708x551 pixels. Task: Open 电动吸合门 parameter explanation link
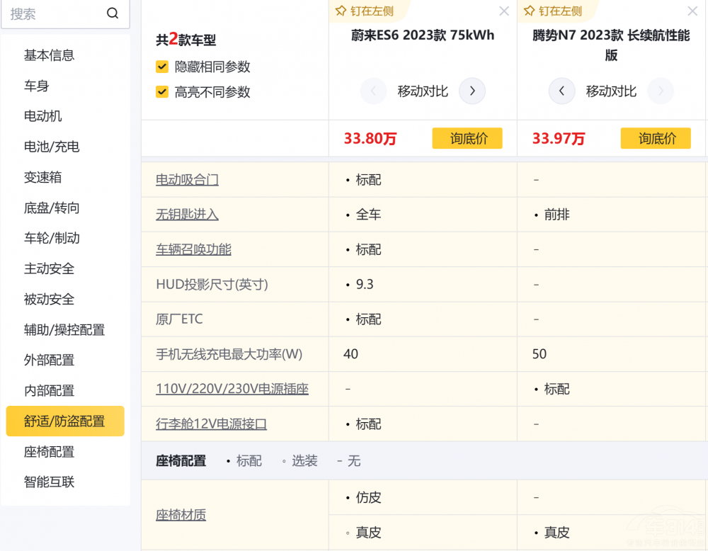coord(187,180)
